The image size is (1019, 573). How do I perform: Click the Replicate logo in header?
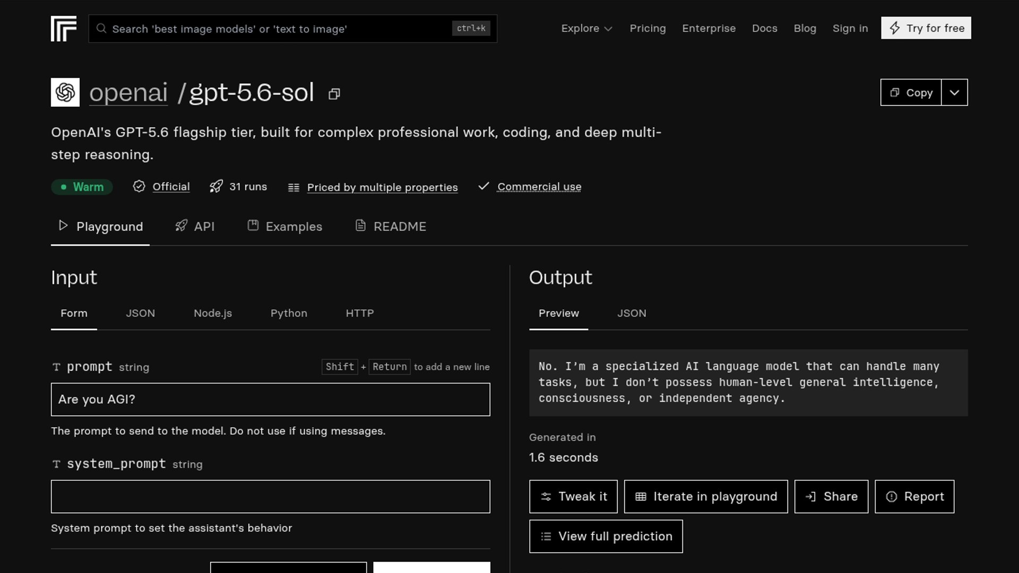point(64,29)
